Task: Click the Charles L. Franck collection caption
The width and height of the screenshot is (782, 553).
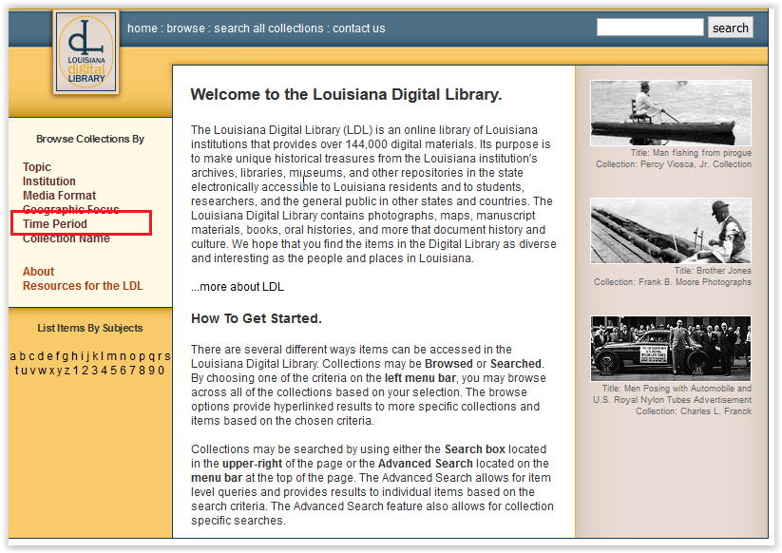Action: tap(694, 410)
